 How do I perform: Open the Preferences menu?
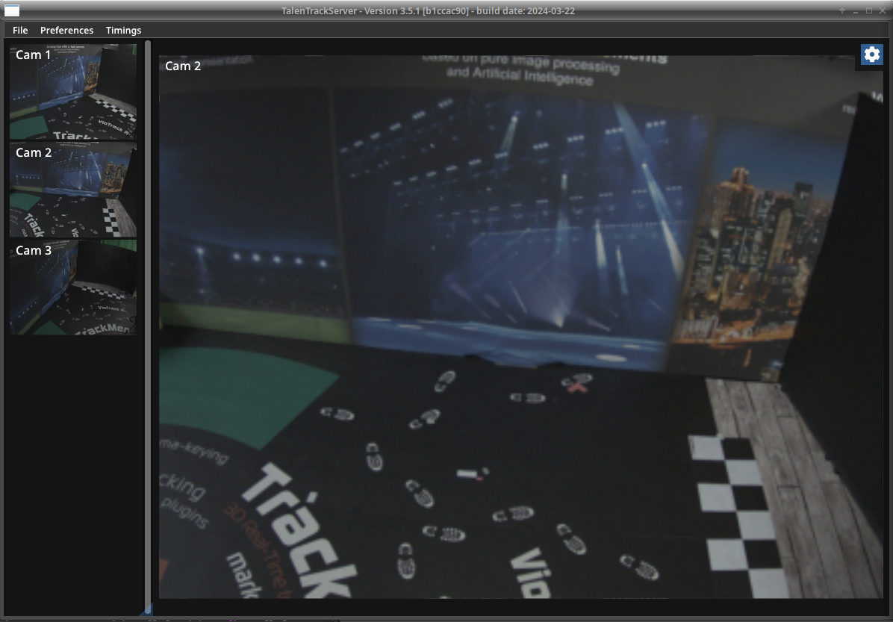click(x=66, y=31)
